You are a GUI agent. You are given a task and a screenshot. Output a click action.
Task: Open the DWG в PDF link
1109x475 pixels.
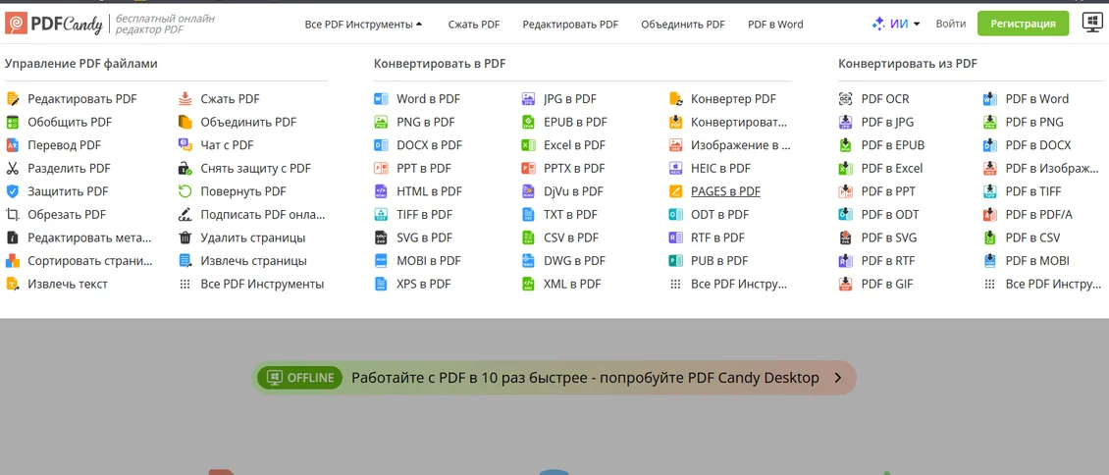pyautogui.click(x=574, y=261)
